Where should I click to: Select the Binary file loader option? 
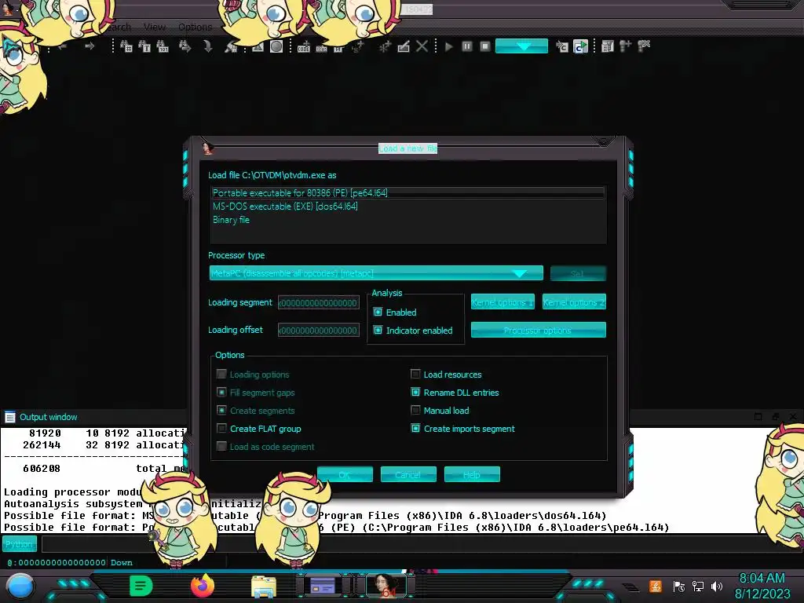(x=407, y=220)
